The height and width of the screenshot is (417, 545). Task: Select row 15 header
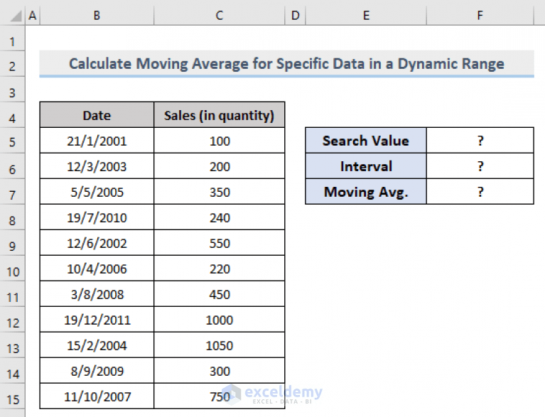click(13, 396)
